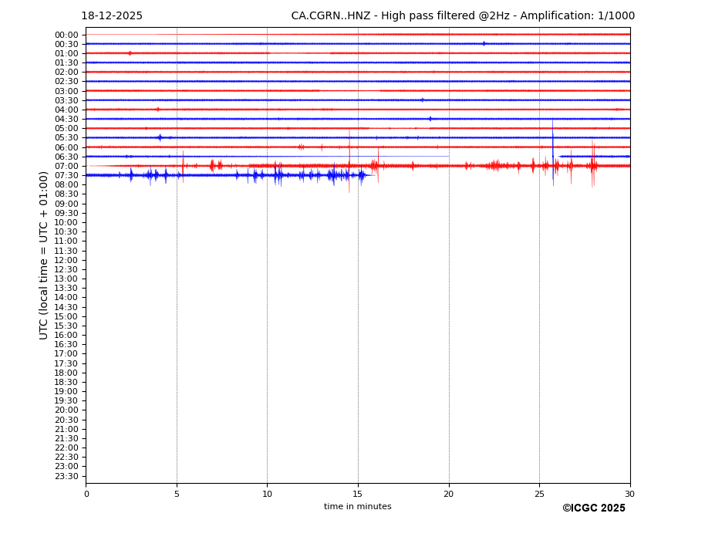Click the CA.CGRN..HNZ plot title
Screen dimensions: 715x537
click(463, 16)
